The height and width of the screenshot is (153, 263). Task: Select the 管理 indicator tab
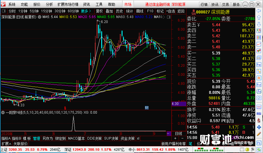coord(37,138)
